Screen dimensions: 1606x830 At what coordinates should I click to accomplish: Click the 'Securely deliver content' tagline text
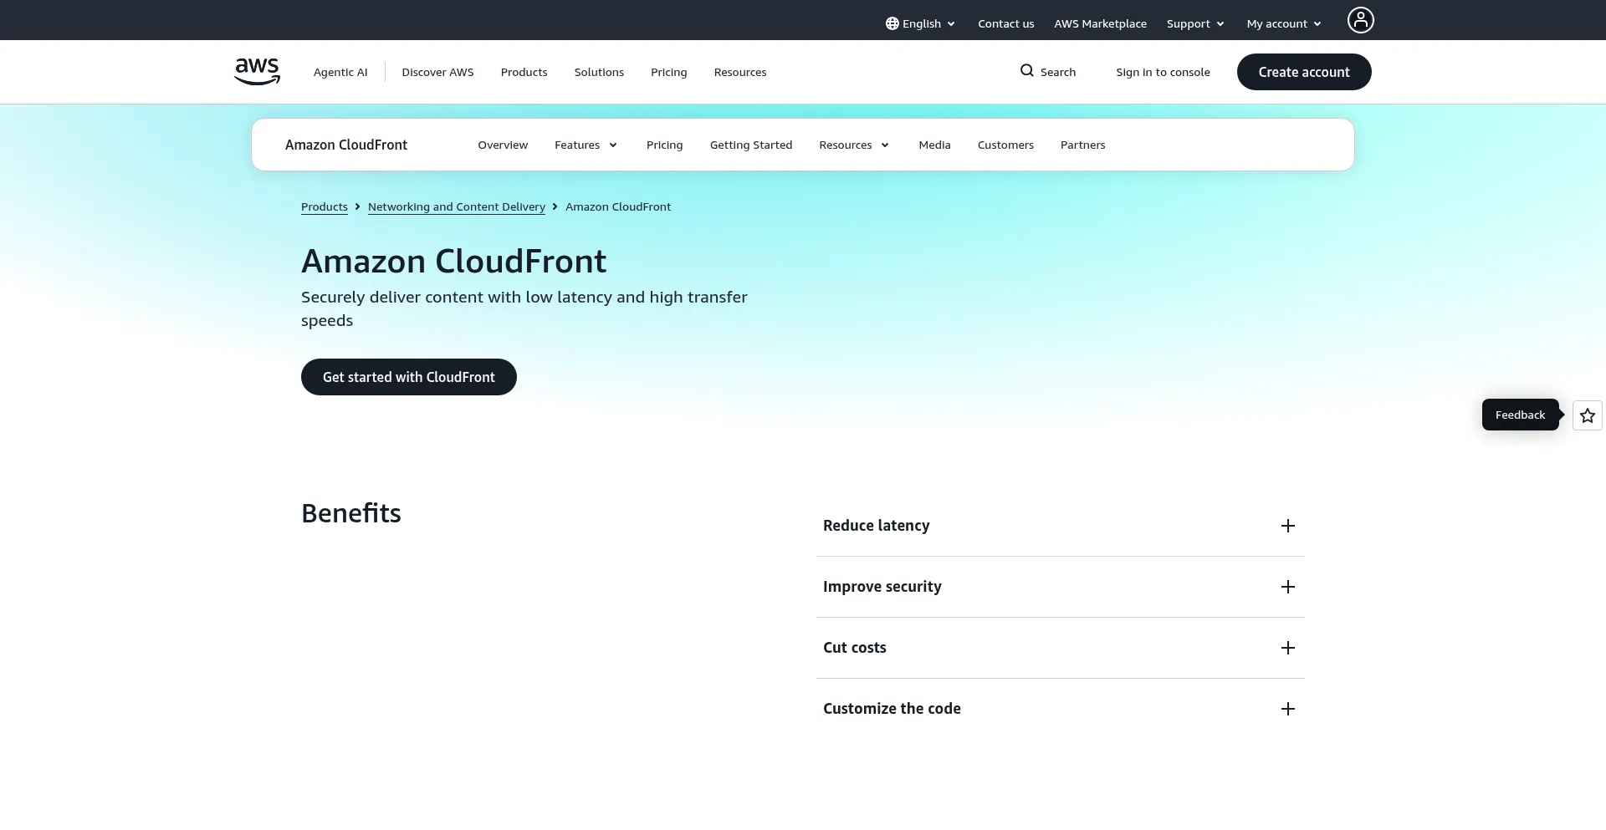point(524,308)
